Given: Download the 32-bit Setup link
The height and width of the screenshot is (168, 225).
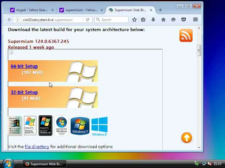Looking at the screenshot, I should click(x=24, y=92).
